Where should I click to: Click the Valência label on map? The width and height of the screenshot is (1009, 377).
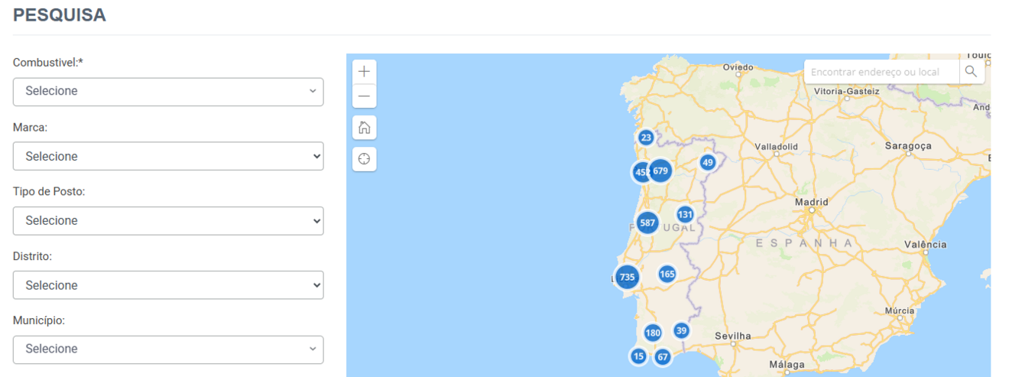[925, 245]
